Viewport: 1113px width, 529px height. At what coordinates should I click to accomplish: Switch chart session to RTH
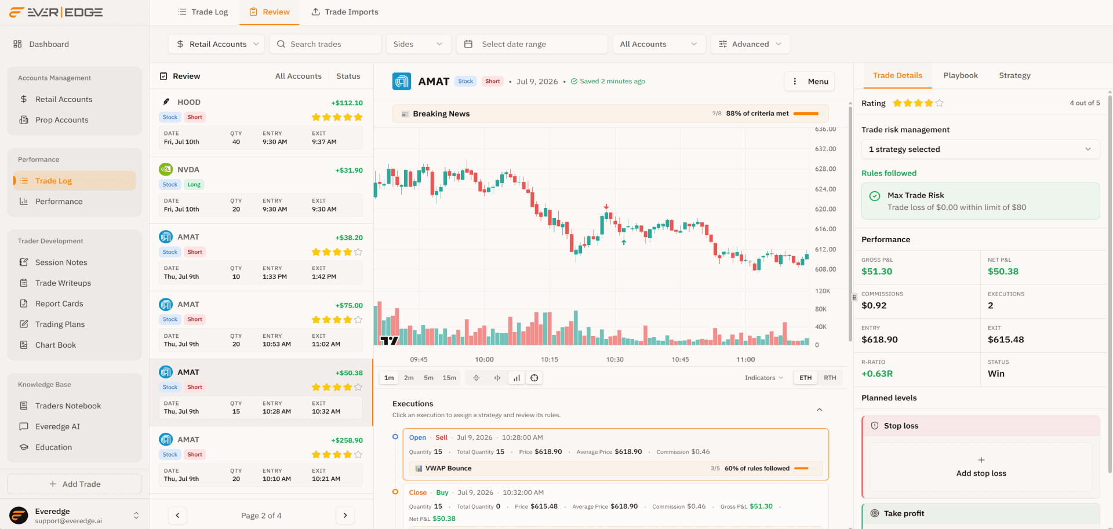(830, 378)
